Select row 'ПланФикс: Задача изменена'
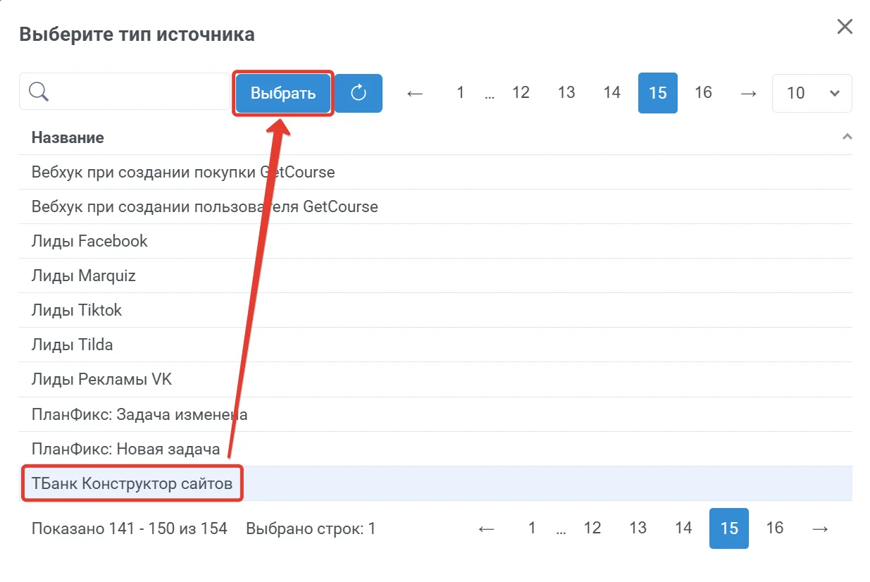Image resolution: width=870 pixels, height=582 pixels. (435, 414)
